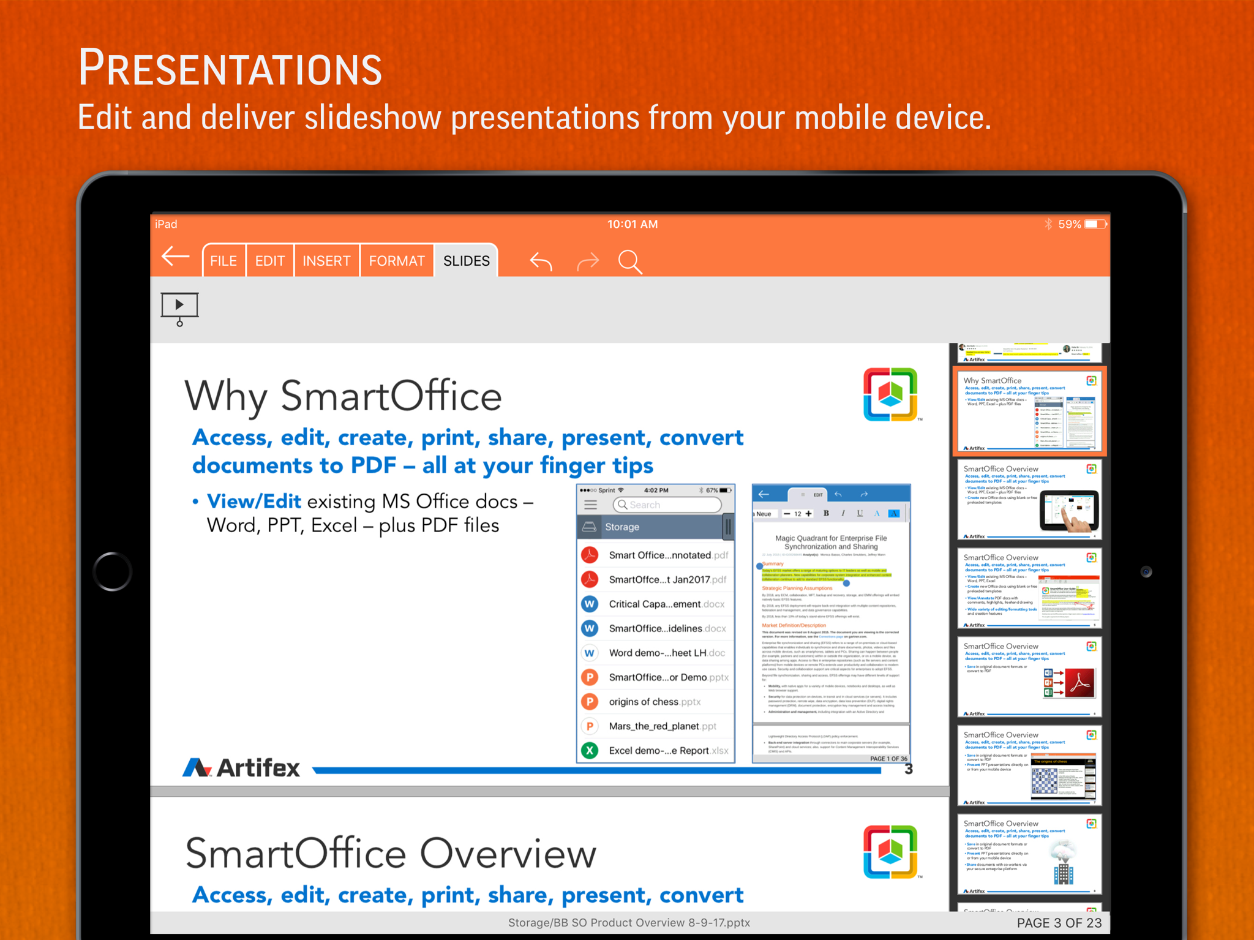Click 'Magic Quadrant for Enterprise File' document heading
The image size is (1254, 940).
tap(831, 538)
